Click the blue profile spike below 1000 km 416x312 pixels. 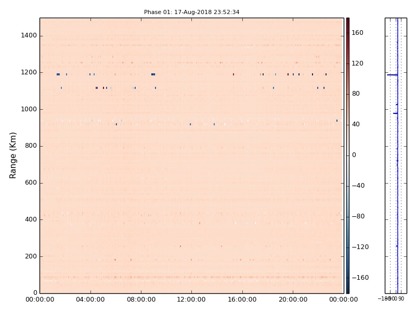395,113
